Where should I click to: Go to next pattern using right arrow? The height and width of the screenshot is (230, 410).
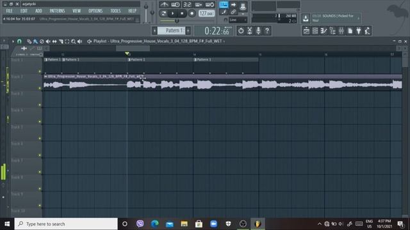pos(188,31)
